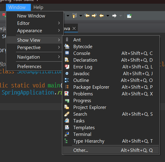This screenshot has width=165, height=162.
Task: Open the Error Log view icon
Action: 67,67
